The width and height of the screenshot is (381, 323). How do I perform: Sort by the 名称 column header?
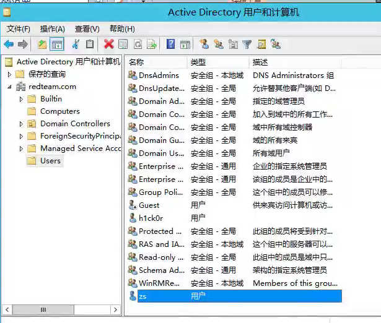pos(155,62)
